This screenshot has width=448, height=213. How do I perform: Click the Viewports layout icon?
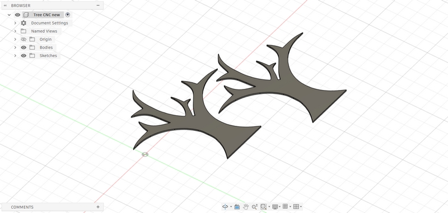296,206
